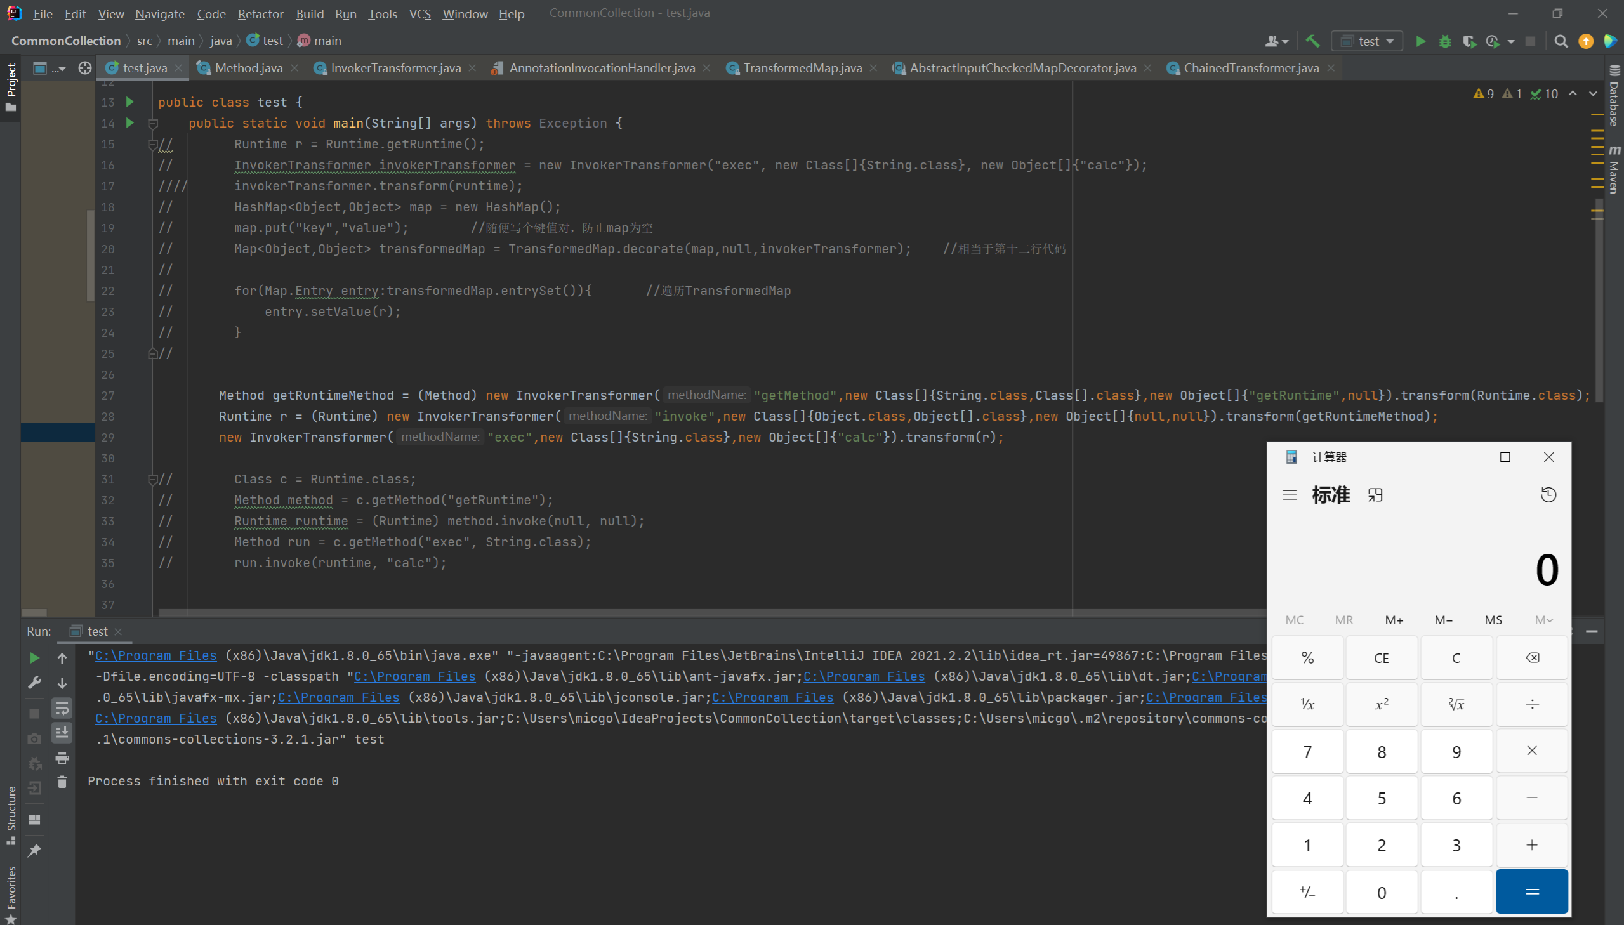Pin the Run tab with pin icon
Screen dimensions: 1624x925
click(35, 850)
